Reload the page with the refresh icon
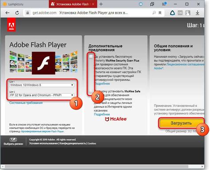The height and width of the screenshot is (170, 210). [17, 13]
